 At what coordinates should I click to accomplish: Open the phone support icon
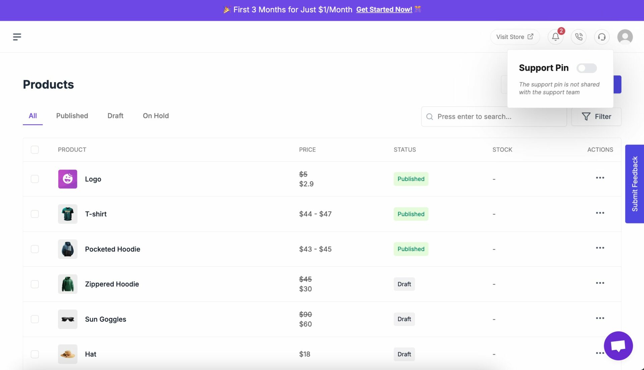[579, 37]
